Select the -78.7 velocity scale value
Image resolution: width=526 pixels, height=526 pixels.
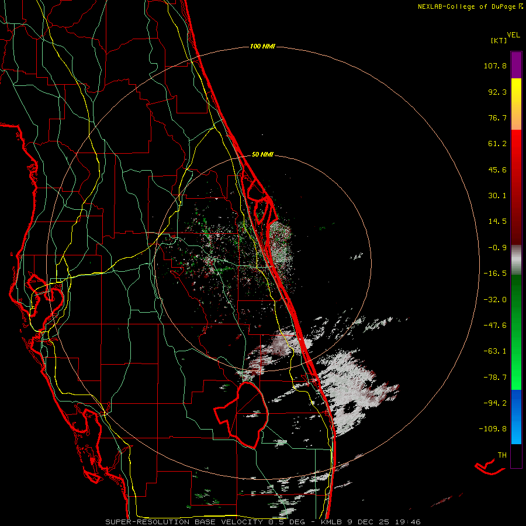(495, 378)
